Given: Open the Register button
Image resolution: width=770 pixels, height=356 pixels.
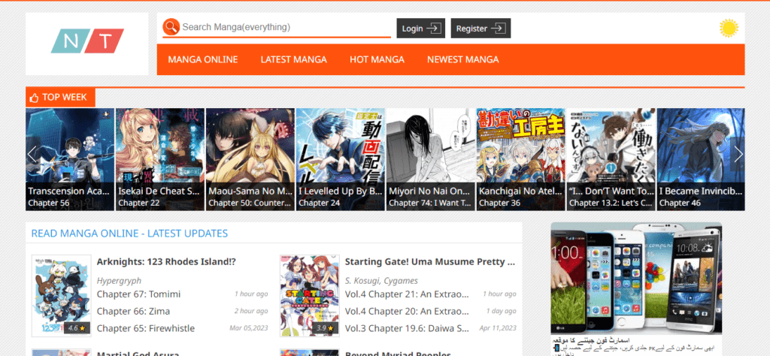Looking at the screenshot, I should [x=480, y=29].
